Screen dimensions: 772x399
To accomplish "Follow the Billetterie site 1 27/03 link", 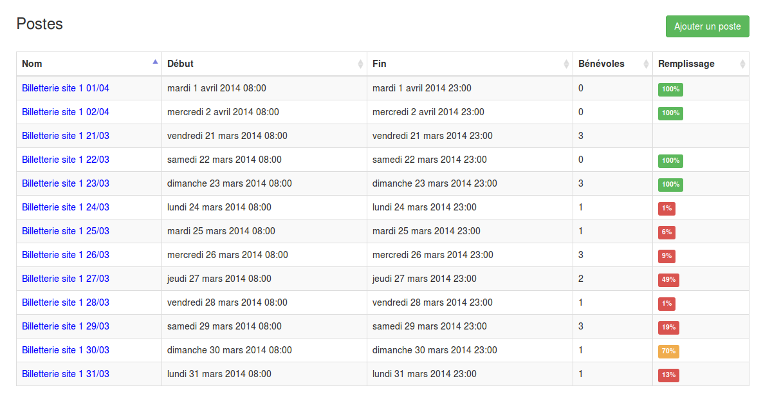I will pyautogui.click(x=66, y=279).
